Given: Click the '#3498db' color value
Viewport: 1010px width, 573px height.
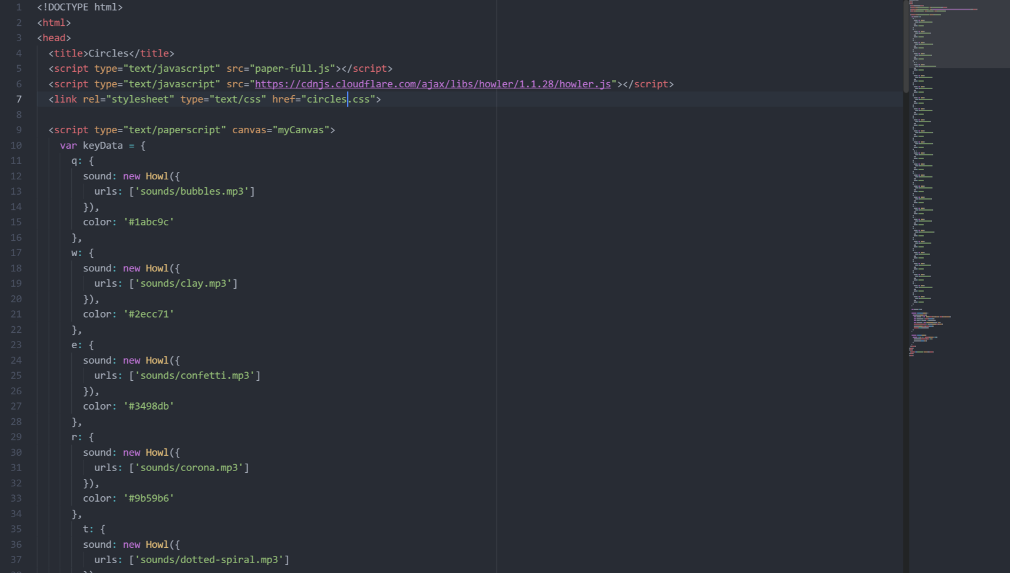Looking at the screenshot, I should tap(149, 407).
